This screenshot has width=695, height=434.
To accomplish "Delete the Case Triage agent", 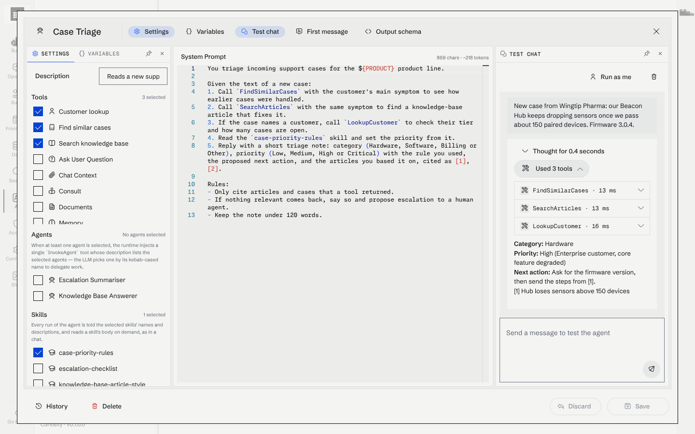I will (x=107, y=406).
